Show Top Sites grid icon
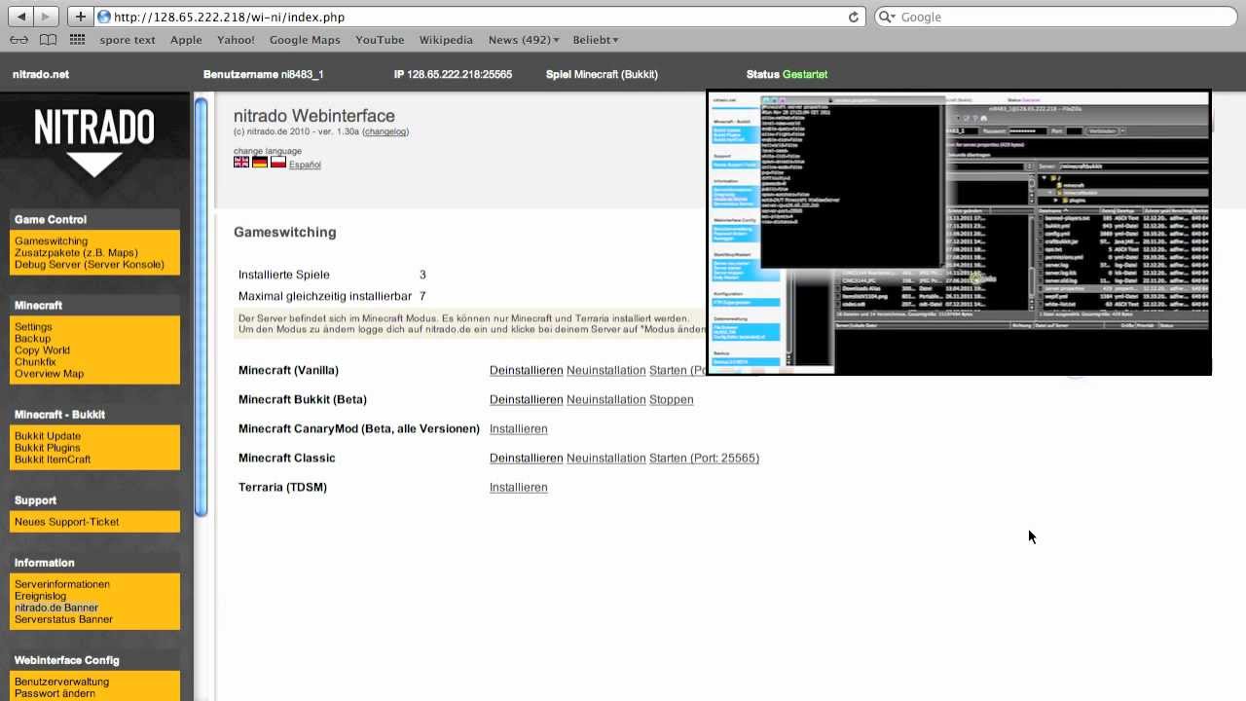The width and height of the screenshot is (1246, 701). [78, 40]
